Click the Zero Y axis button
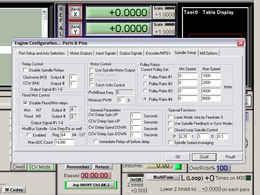The width and height of the screenshot is (260, 195). click(x=75, y=29)
